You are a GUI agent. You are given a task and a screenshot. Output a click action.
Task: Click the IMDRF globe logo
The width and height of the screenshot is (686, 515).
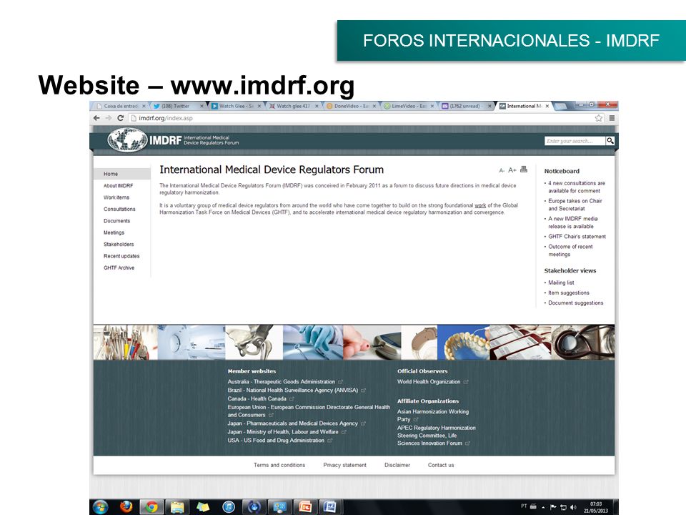(x=127, y=139)
